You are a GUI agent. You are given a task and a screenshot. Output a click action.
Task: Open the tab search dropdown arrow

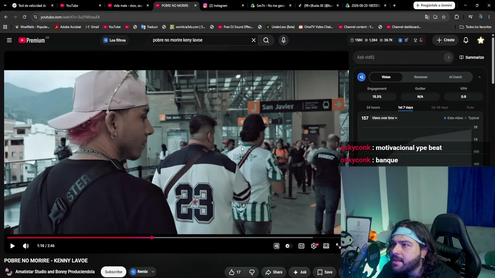coord(5,6)
